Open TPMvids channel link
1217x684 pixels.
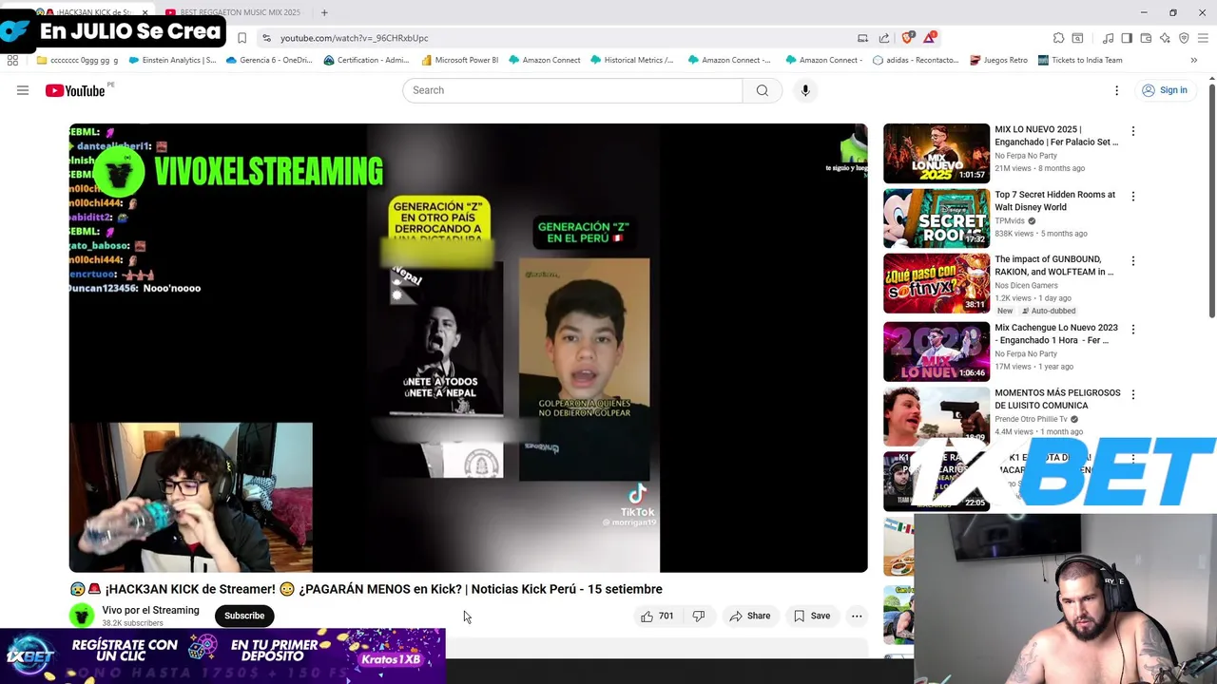tap(1010, 220)
